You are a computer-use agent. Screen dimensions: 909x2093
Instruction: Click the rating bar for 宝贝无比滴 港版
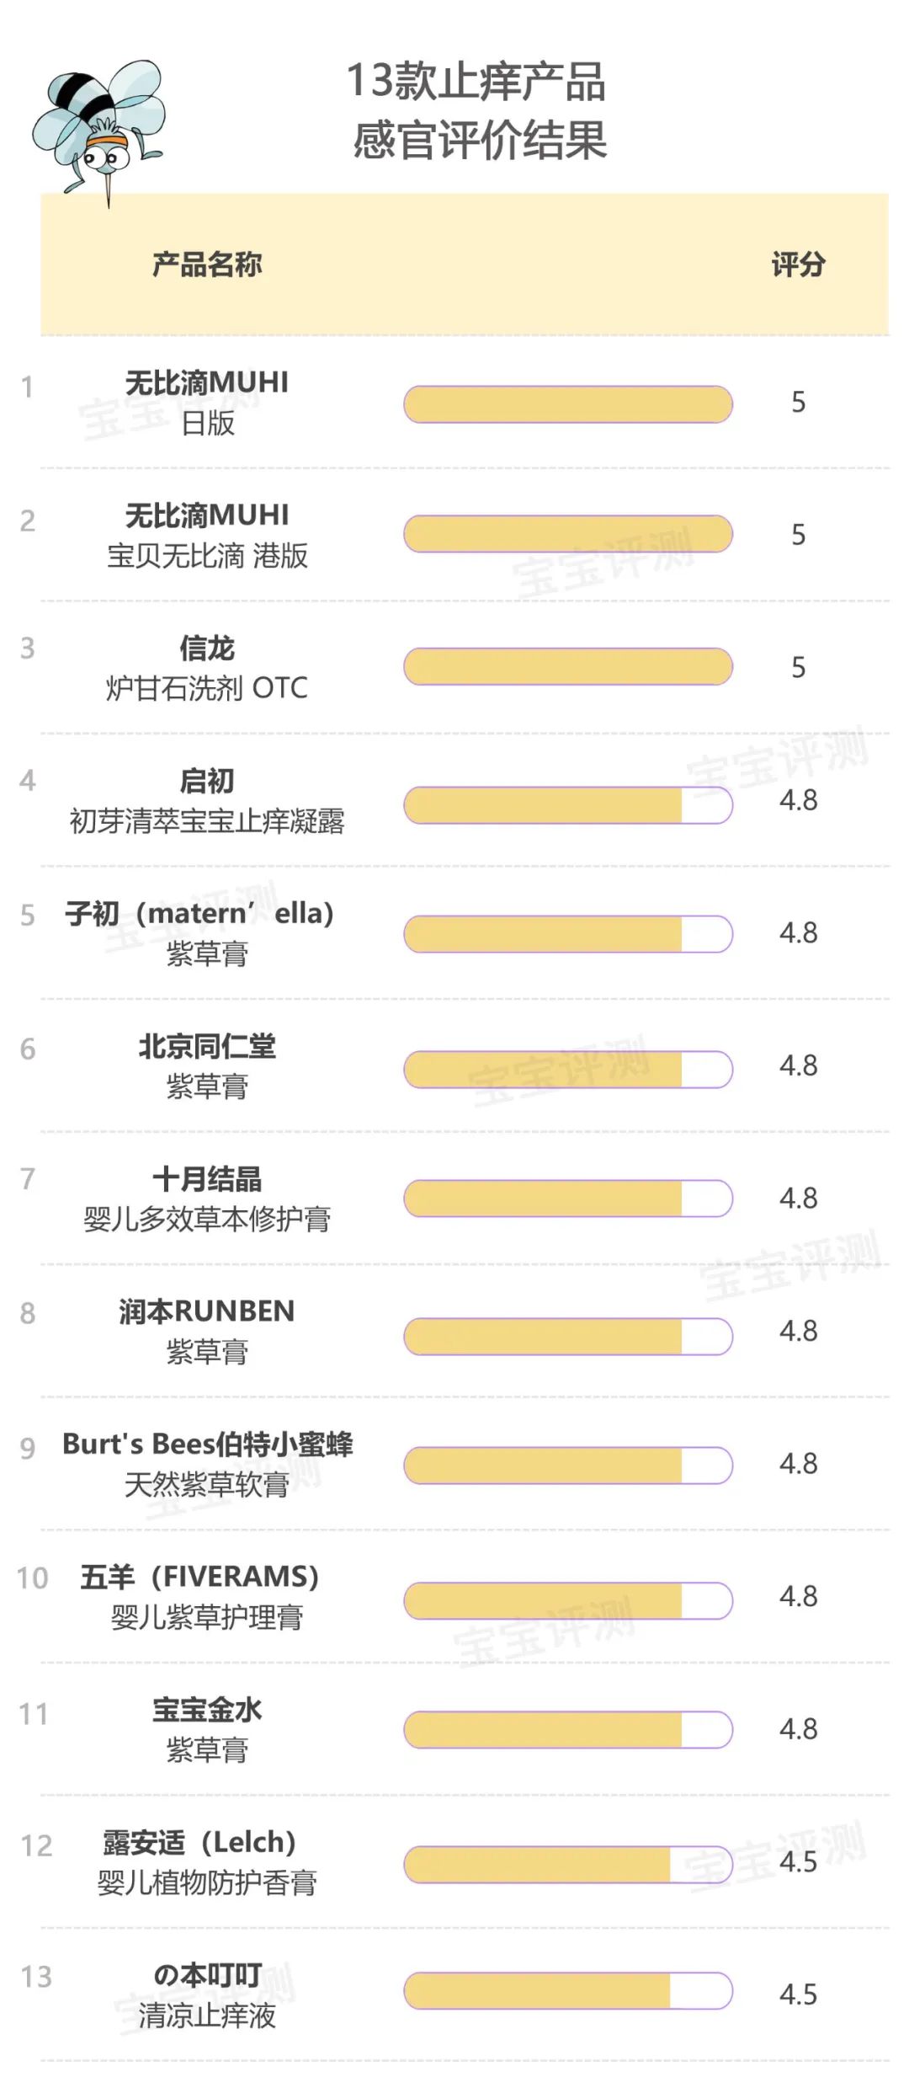click(x=567, y=534)
